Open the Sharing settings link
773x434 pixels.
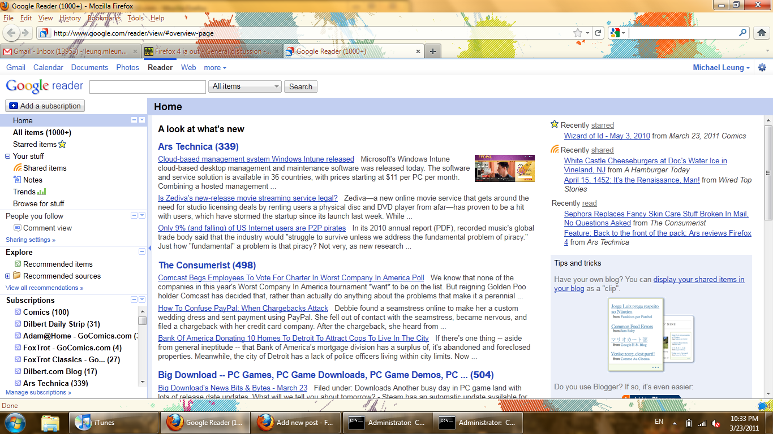[x=31, y=240]
